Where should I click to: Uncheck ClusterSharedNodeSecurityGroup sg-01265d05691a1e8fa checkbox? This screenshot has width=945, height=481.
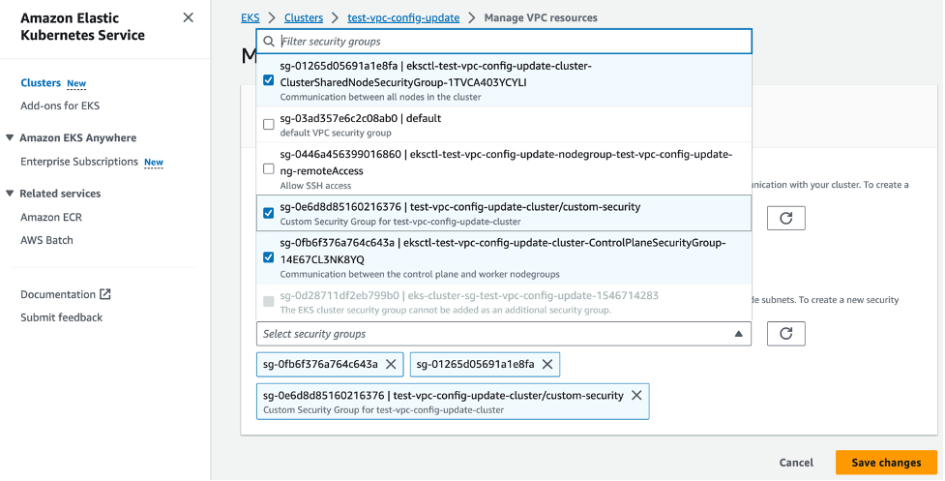(x=269, y=80)
